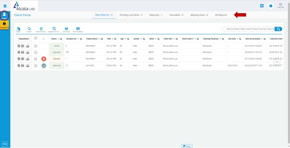Click the sort arrow beside the Age header

125,39
